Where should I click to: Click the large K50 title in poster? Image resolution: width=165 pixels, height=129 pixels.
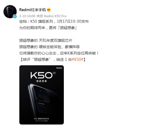(42, 75)
